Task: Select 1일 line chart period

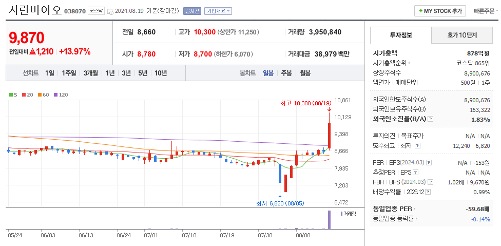Action: click(49, 73)
